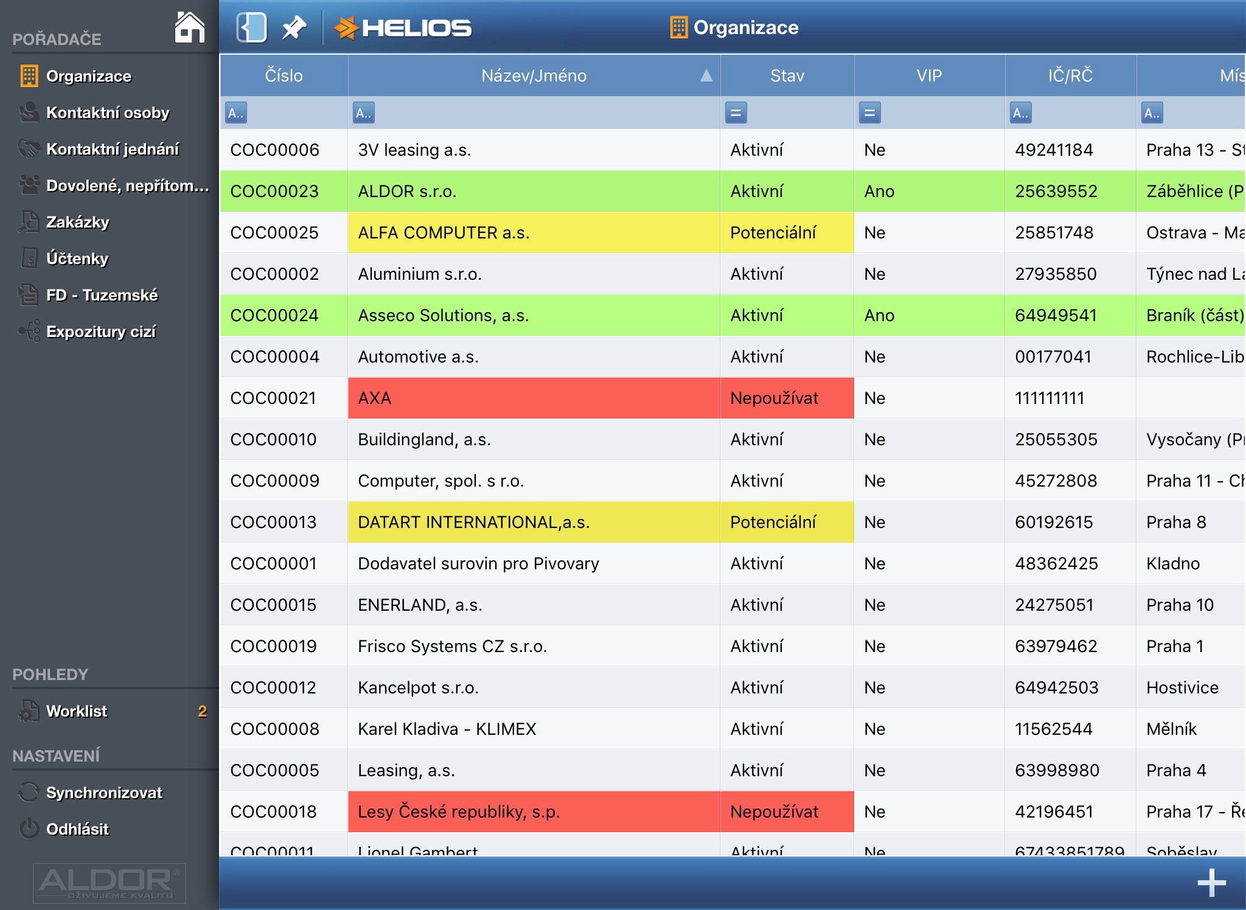Select ALDOR s.r.o. row
Image resolution: width=1246 pixels, height=910 pixels.
click(733, 191)
